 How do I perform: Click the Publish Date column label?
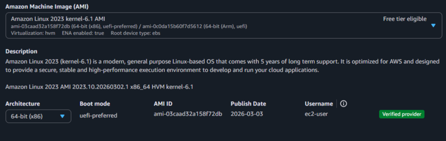[248, 104]
